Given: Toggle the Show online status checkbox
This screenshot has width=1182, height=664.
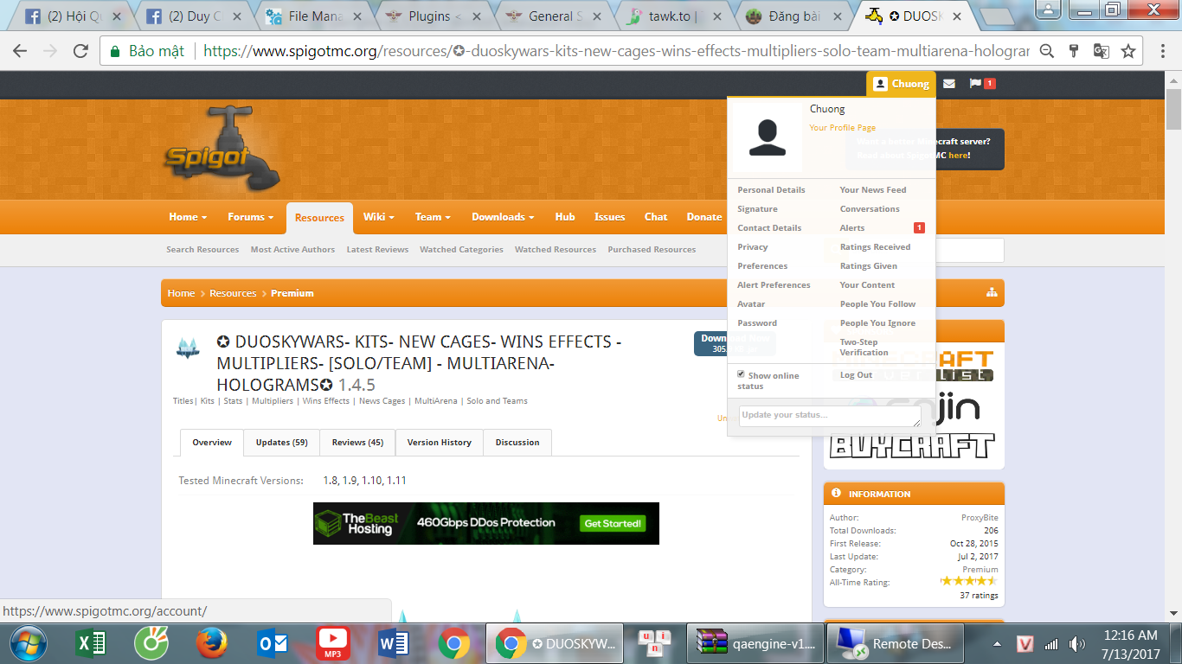Looking at the screenshot, I should [741, 374].
